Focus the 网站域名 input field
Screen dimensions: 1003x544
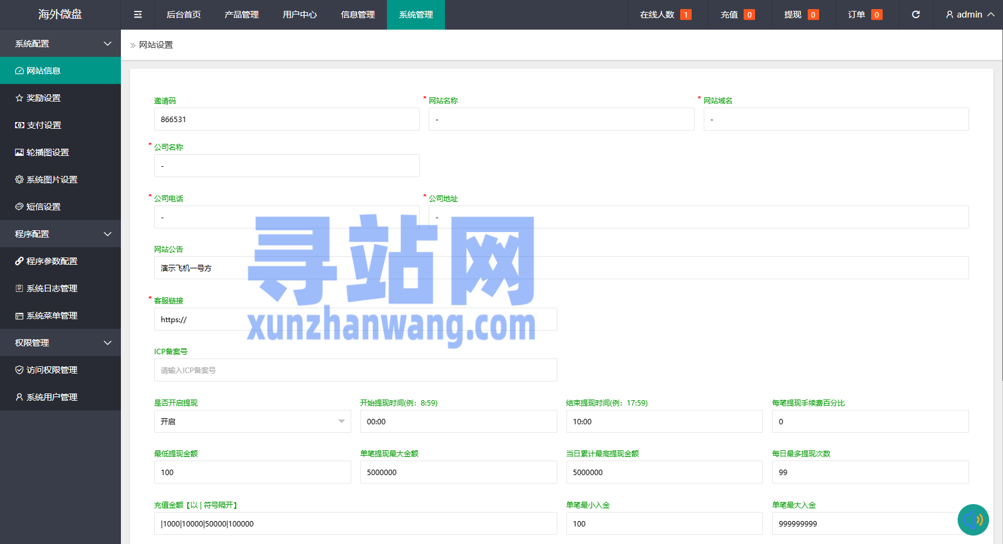tap(836, 119)
